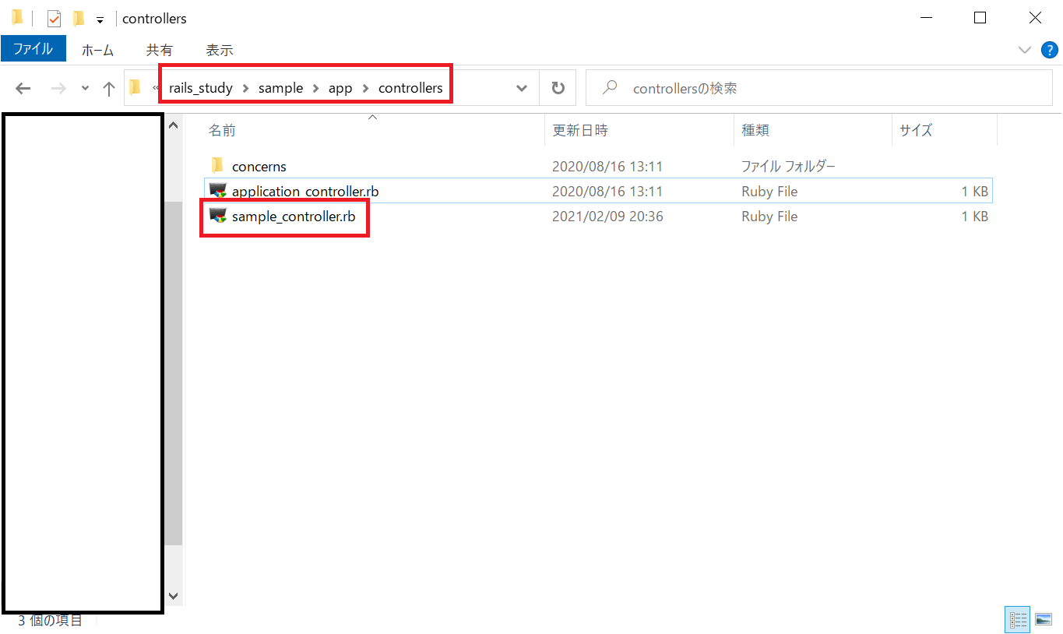Image resolution: width=1063 pixels, height=634 pixels.
Task: Click the address bar folder icon
Action: coord(136,87)
